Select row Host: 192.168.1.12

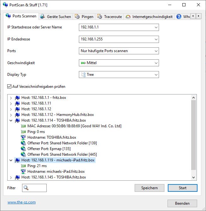(36, 109)
